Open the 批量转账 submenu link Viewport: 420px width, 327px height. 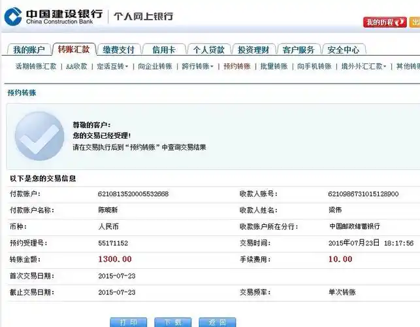pyautogui.click(x=274, y=66)
